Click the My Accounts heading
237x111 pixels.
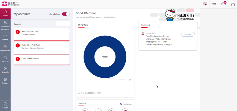pos(22,14)
